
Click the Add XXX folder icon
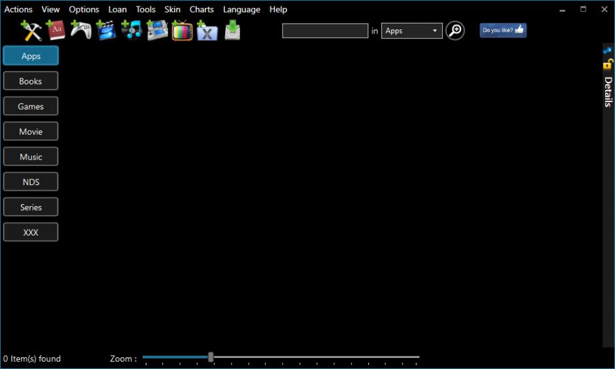(x=207, y=31)
